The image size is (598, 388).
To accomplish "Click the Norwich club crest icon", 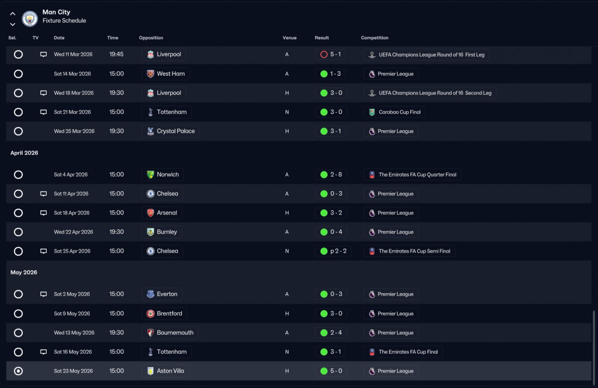I will click(x=150, y=175).
